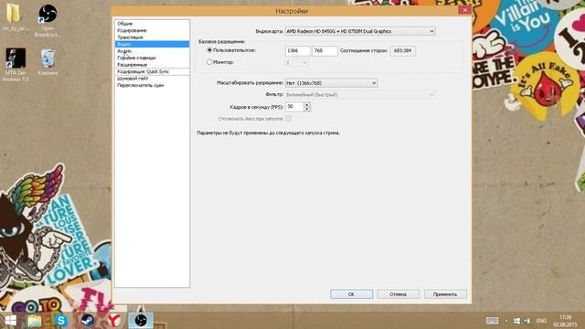Screen dimensions: 585x329
Task: Open Steam from the taskbar
Action: tap(88, 321)
